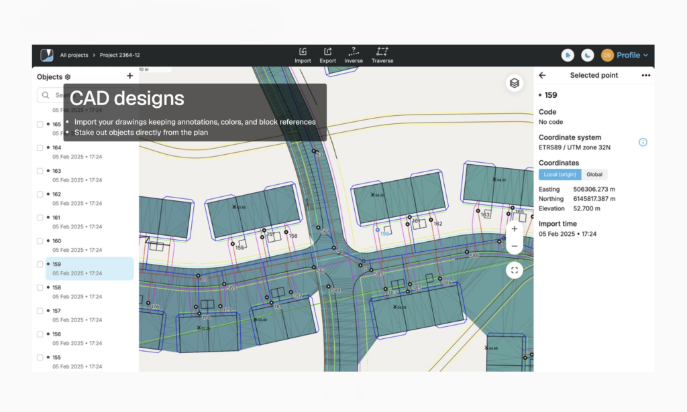Screen dimensions: 687x412
Task: Open Objects settings gear
Action: pos(68,77)
